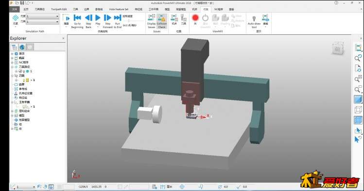Image resolution: width=364 pixels, height=191 pixels.
Task: Open the NC program ribbon tab
Action: pyautogui.click(x=218, y=9)
